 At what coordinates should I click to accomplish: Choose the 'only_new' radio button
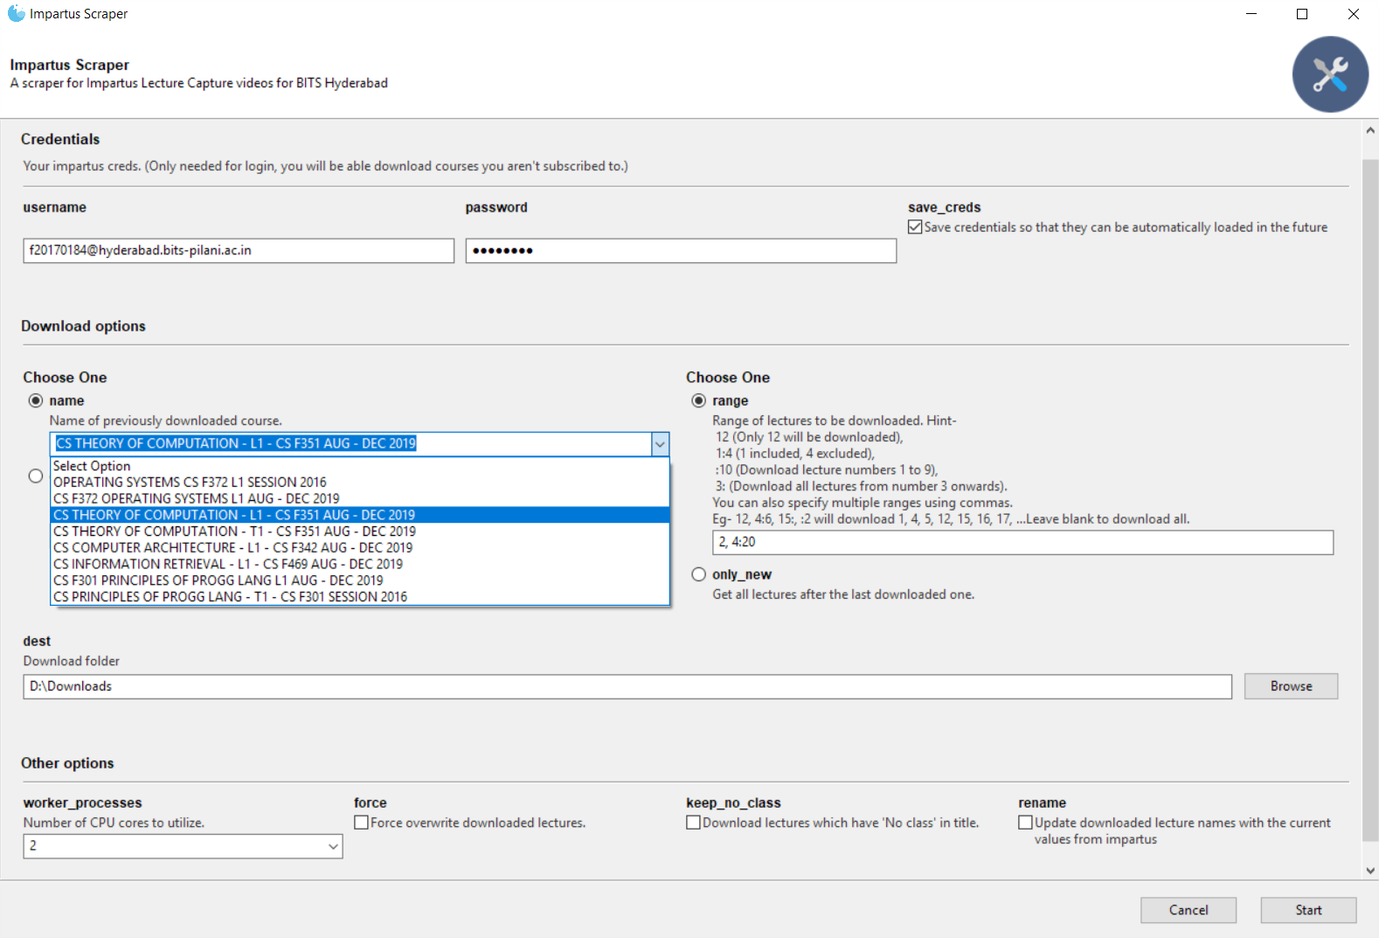[699, 574]
